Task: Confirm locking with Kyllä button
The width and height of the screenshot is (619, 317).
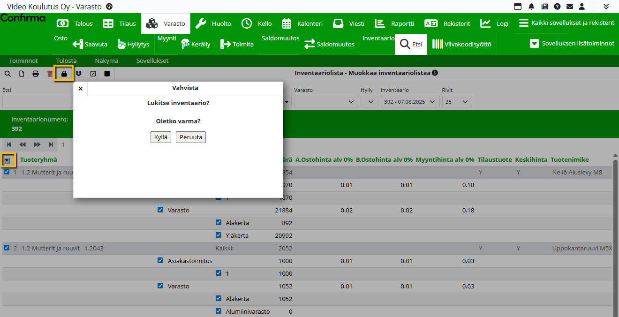Action: pyautogui.click(x=161, y=137)
